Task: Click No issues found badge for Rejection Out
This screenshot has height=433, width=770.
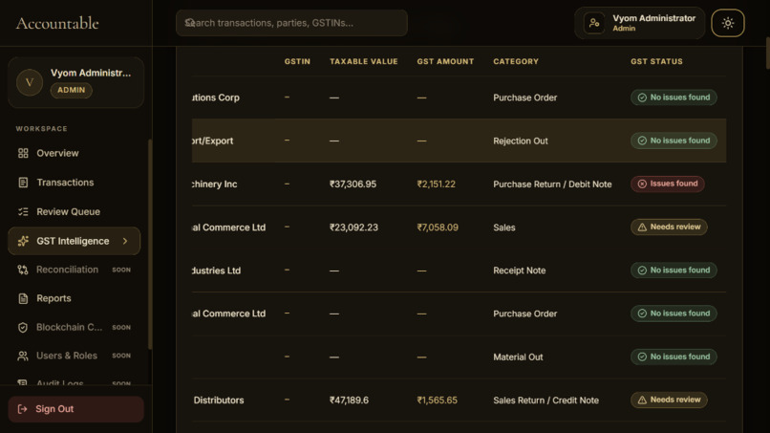Action: tap(674, 141)
